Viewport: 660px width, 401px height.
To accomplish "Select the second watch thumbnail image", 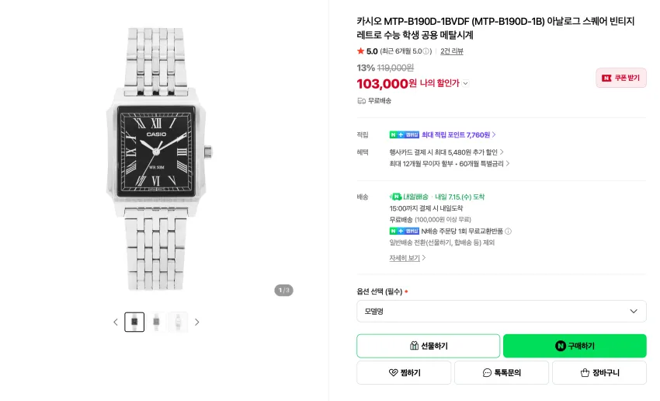I will tap(156, 323).
